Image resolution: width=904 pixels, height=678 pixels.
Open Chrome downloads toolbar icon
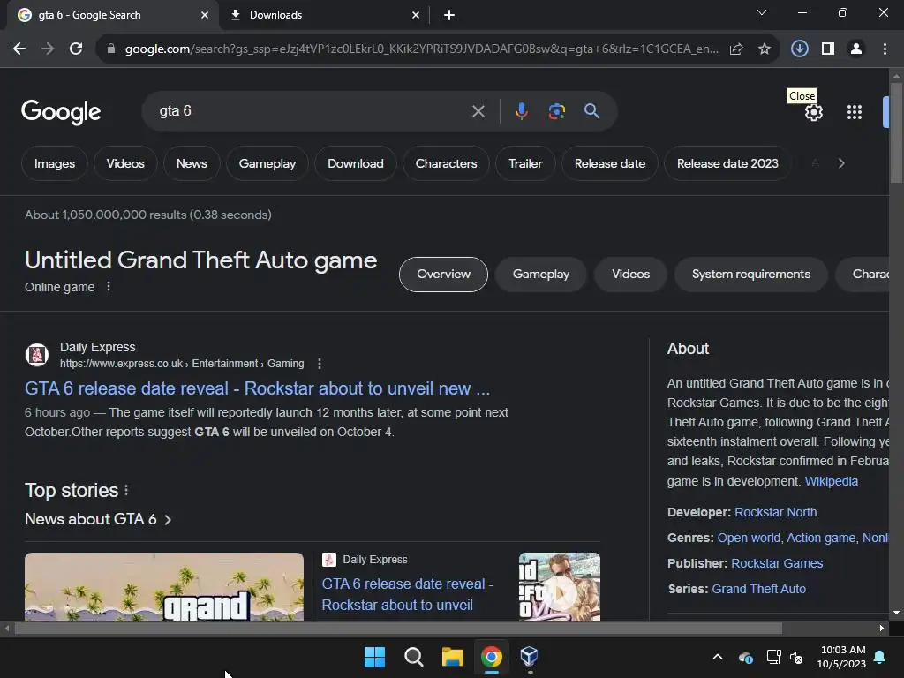799,49
